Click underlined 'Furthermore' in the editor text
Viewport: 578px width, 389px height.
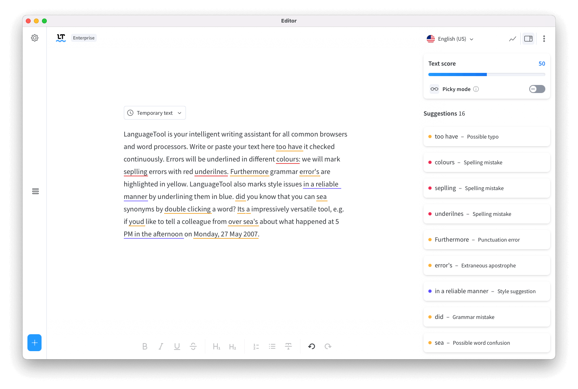(249, 172)
